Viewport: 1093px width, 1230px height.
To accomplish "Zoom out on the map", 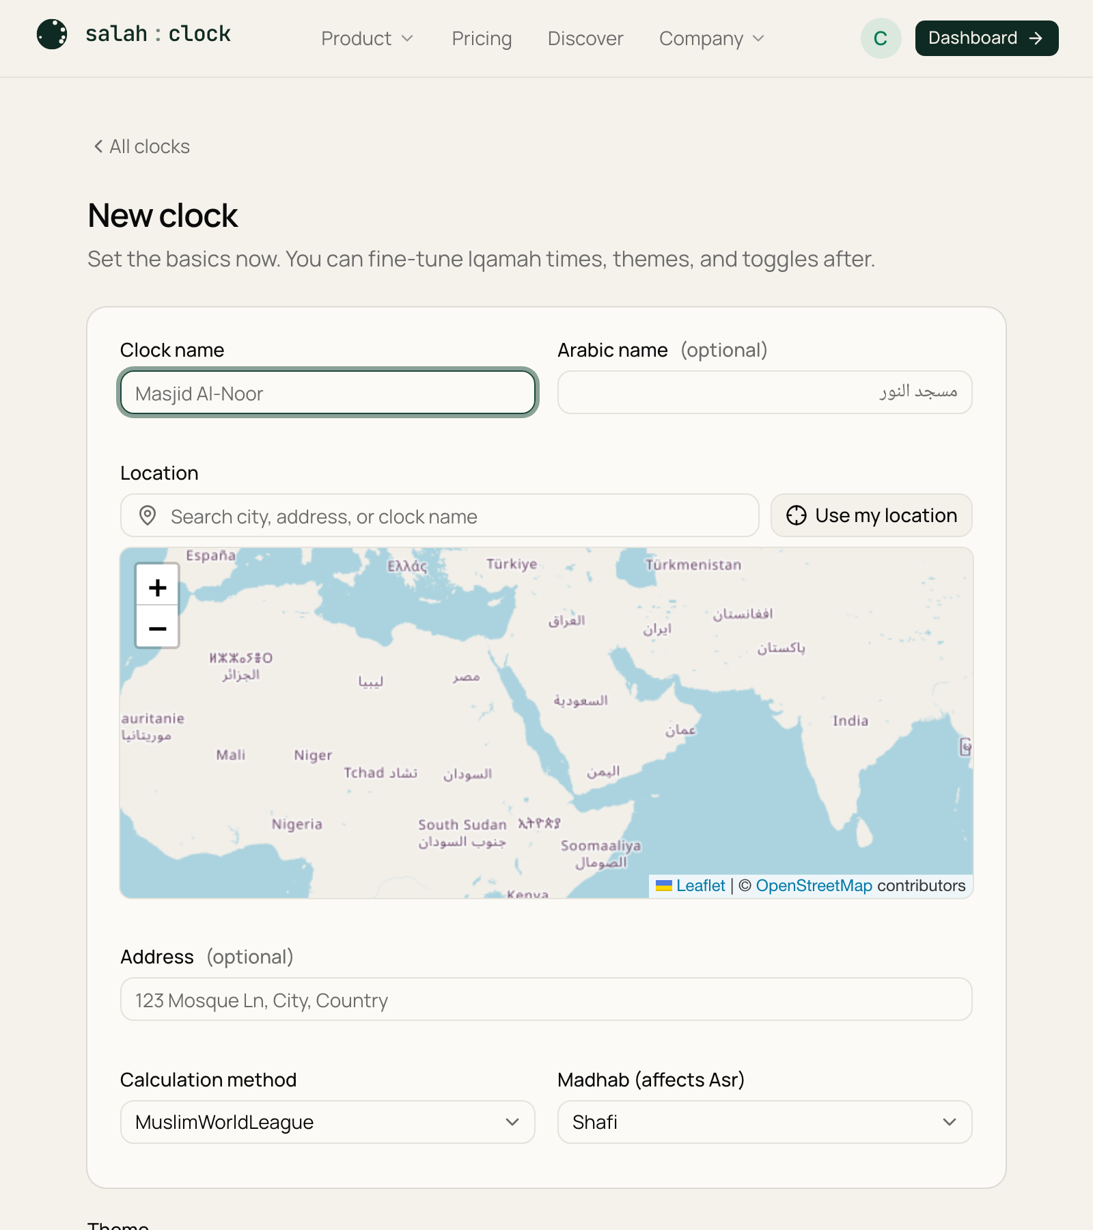I will 157,627.
